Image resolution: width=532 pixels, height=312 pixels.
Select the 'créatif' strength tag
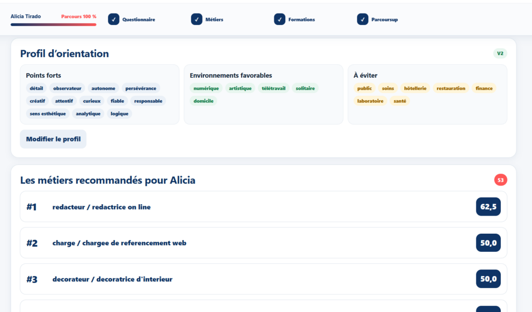37,101
